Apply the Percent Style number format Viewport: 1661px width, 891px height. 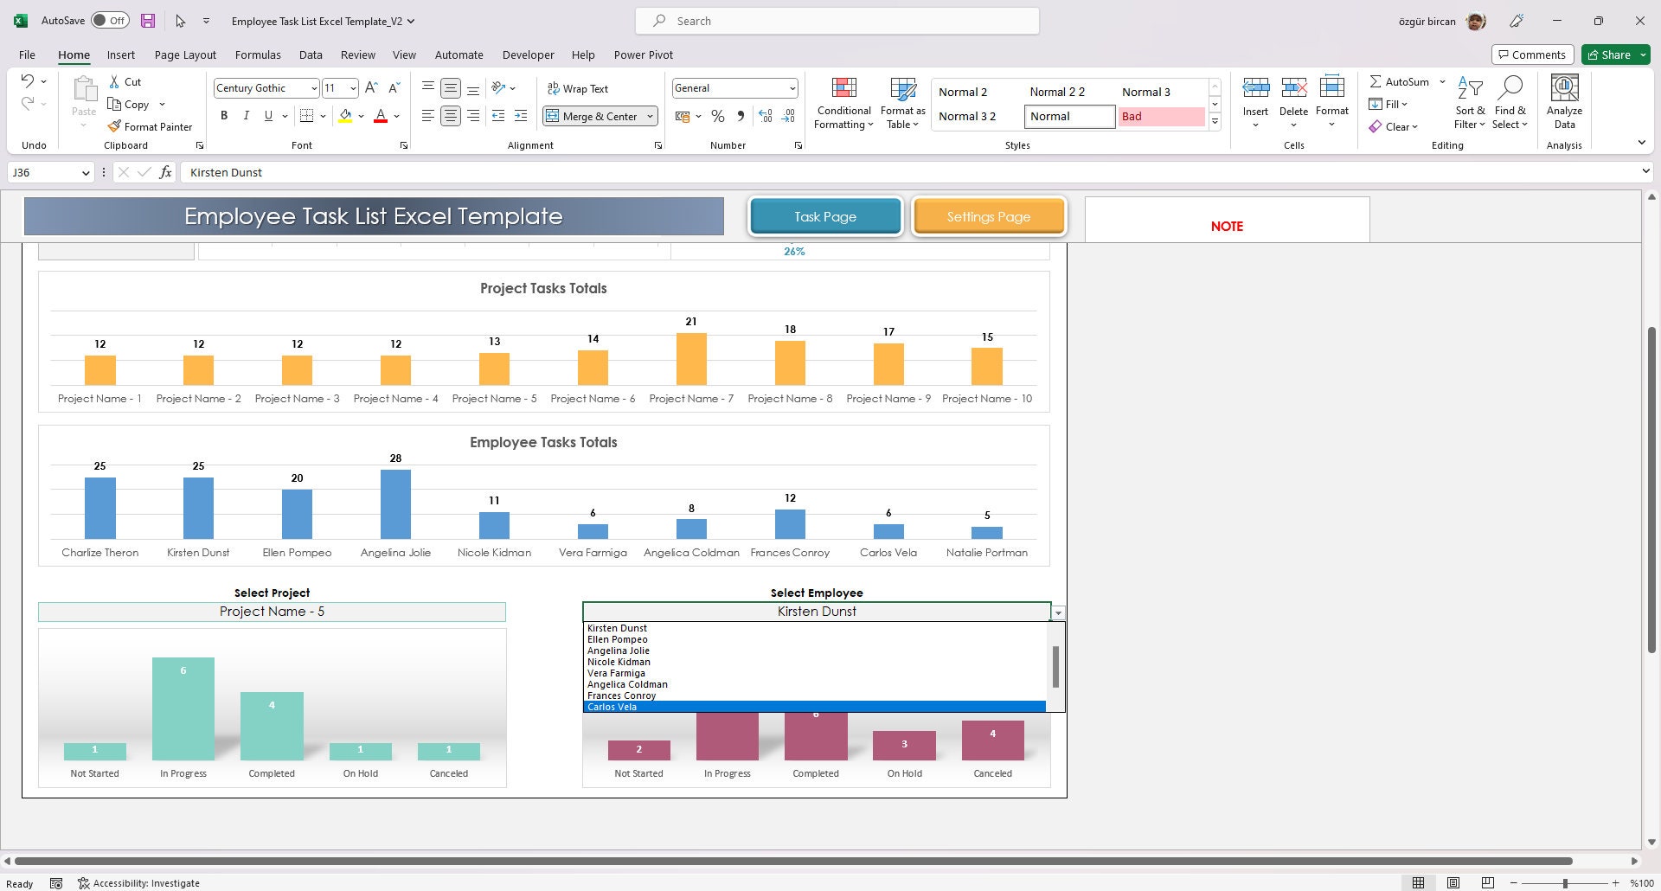pos(717,115)
